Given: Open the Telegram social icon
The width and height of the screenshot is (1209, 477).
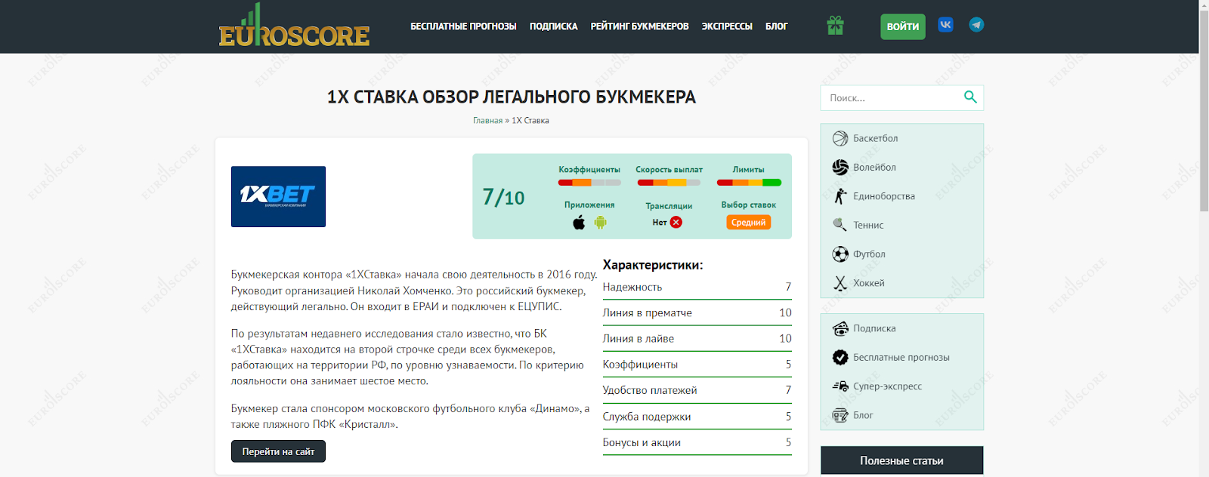Looking at the screenshot, I should pos(976,25).
